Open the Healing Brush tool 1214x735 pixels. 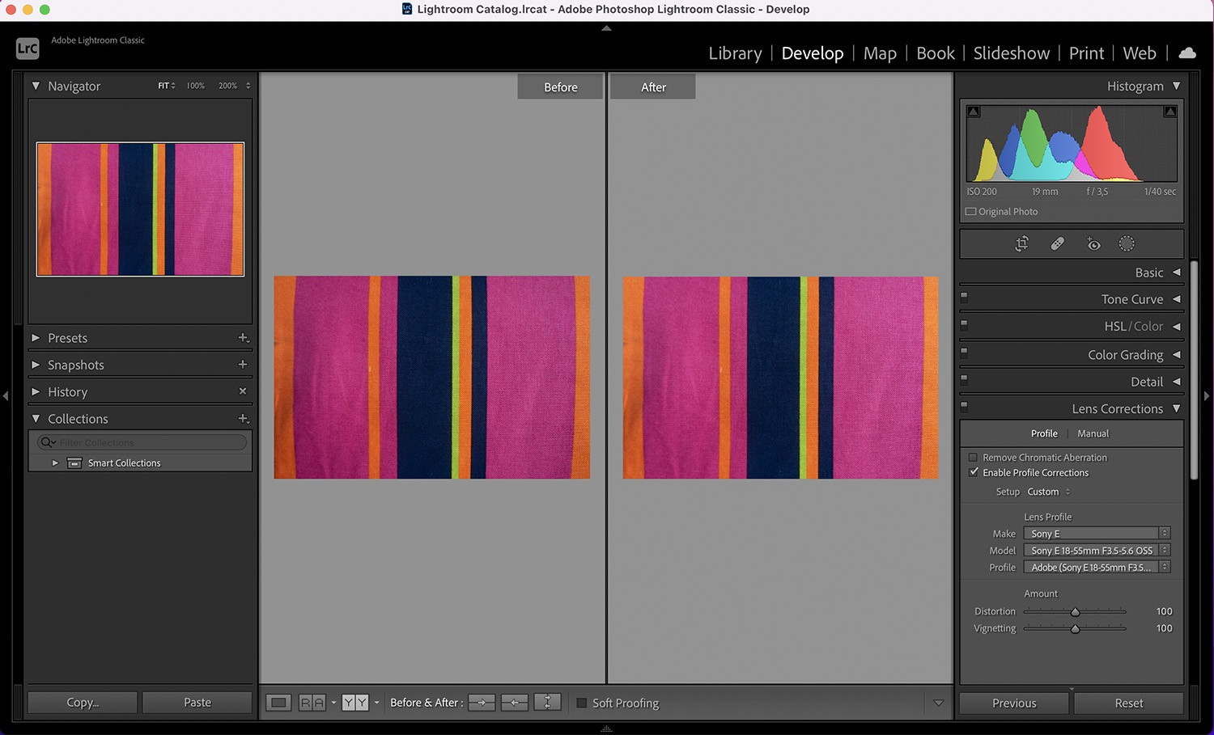pos(1058,243)
